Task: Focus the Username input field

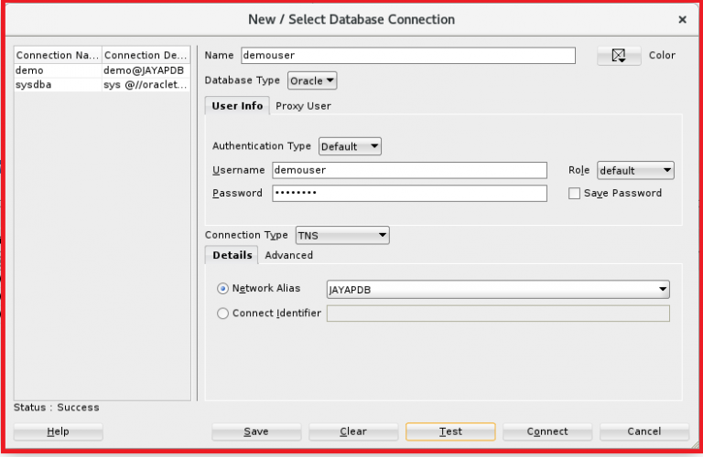Action: 409,170
